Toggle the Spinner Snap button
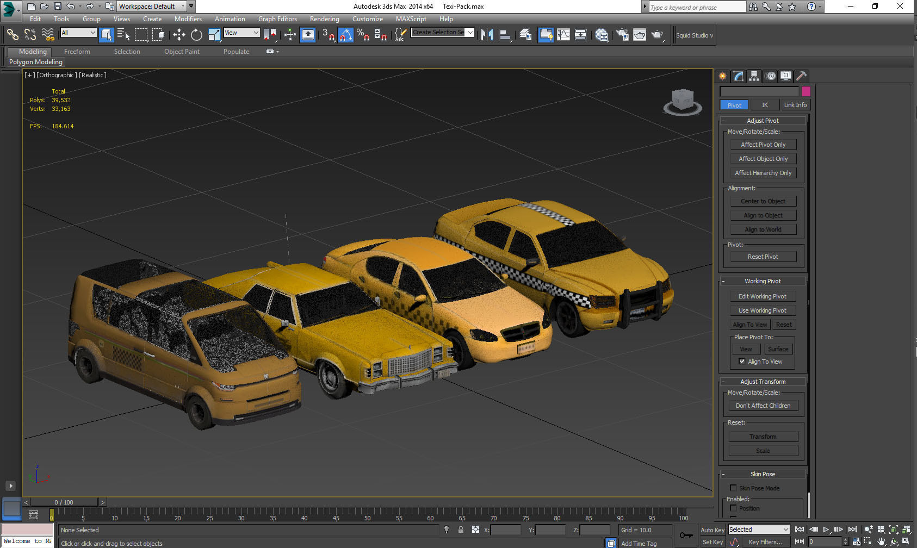The height and width of the screenshot is (548, 917). tap(380, 35)
